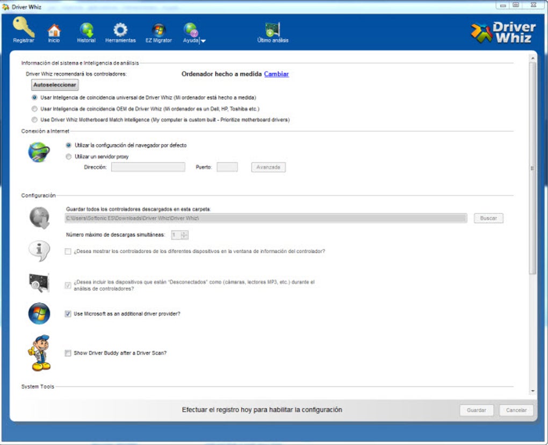Click the Puerto port field
The width and height of the screenshot is (548, 445).
click(227, 167)
